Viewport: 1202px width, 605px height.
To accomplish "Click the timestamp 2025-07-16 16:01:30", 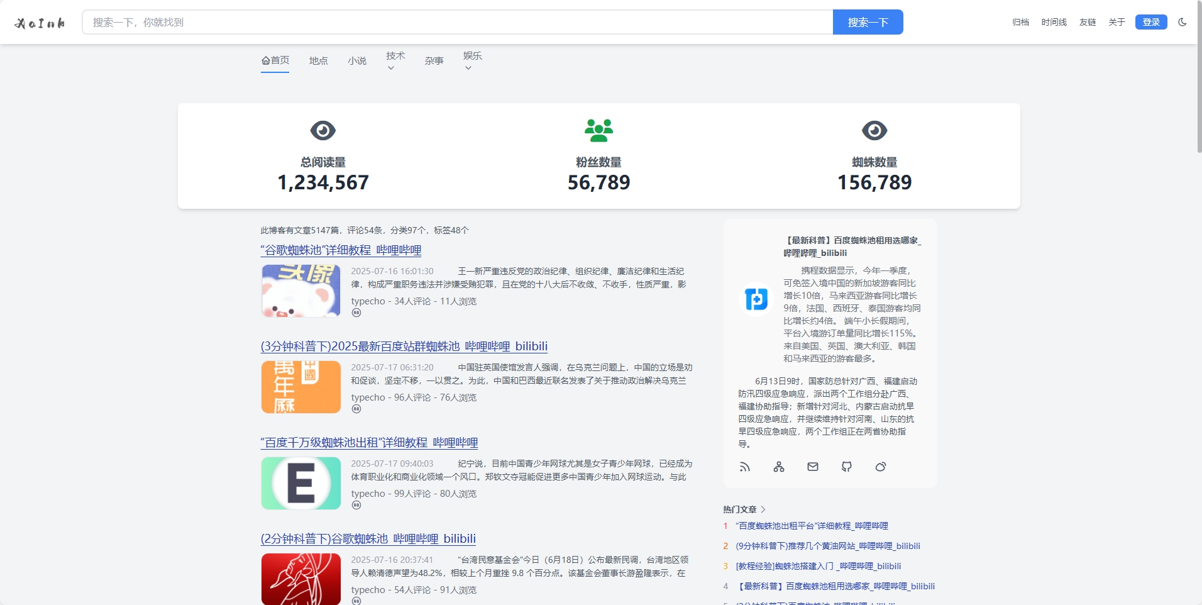I will 392,271.
